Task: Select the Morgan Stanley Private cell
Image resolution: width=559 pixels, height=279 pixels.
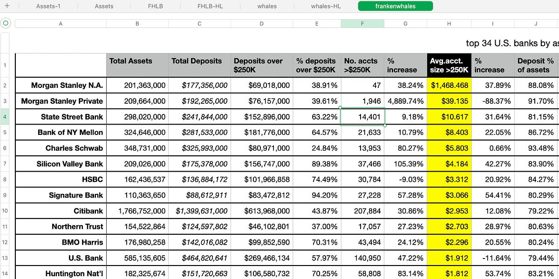Action: (x=61, y=101)
